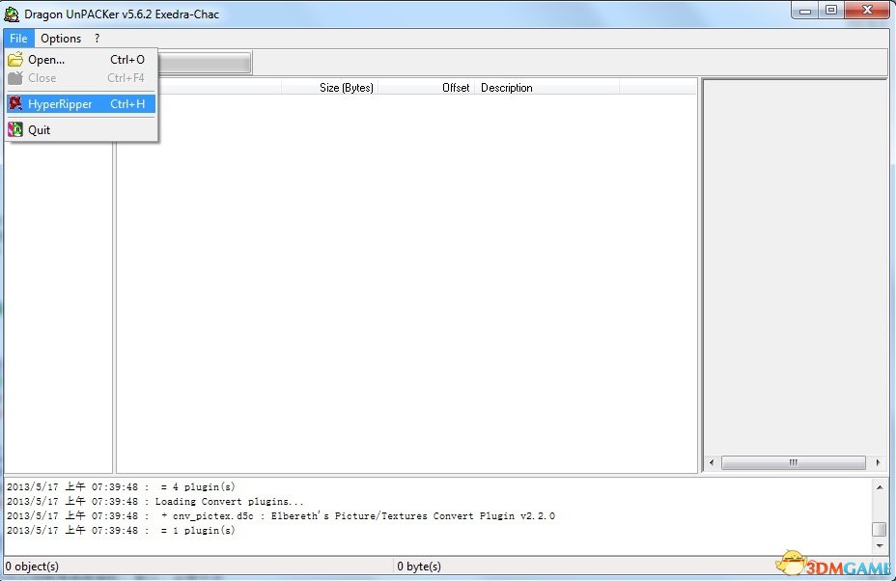896x581 pixels.
Task: Click the cnv_pictex.d5c log entry
Action: pyautogui.click(x=281, y=516)
